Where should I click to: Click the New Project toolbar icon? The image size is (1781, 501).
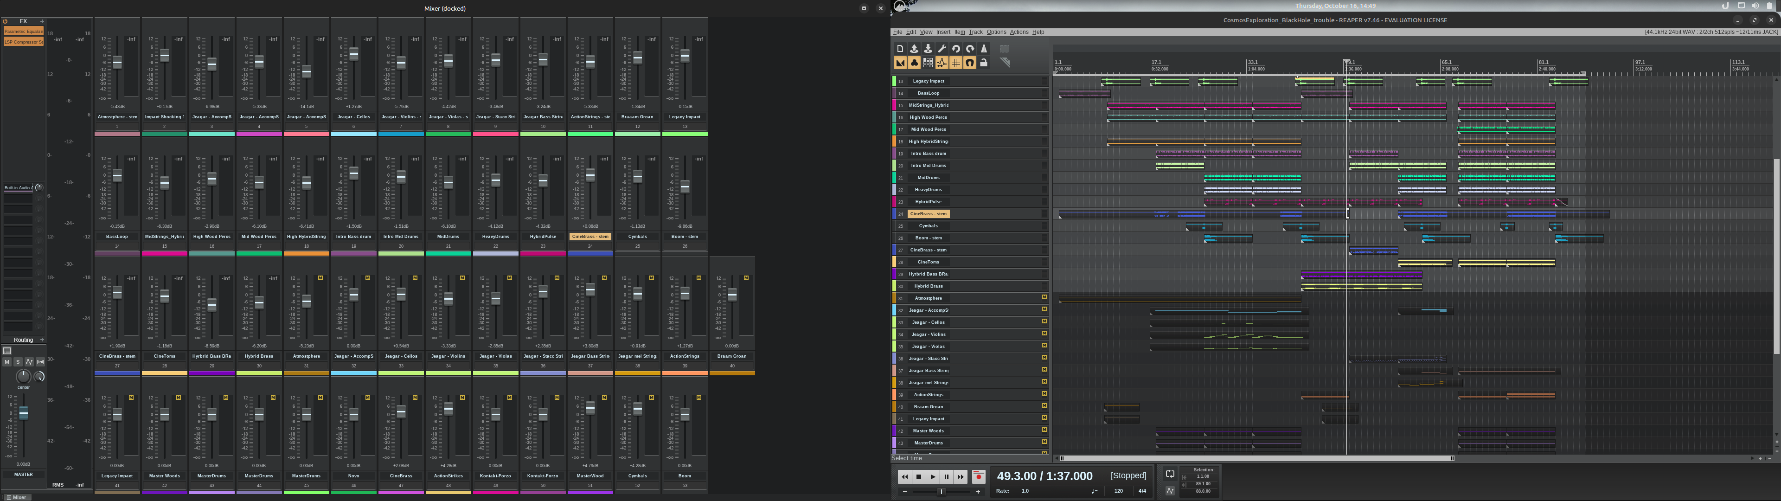pos(899,48)
